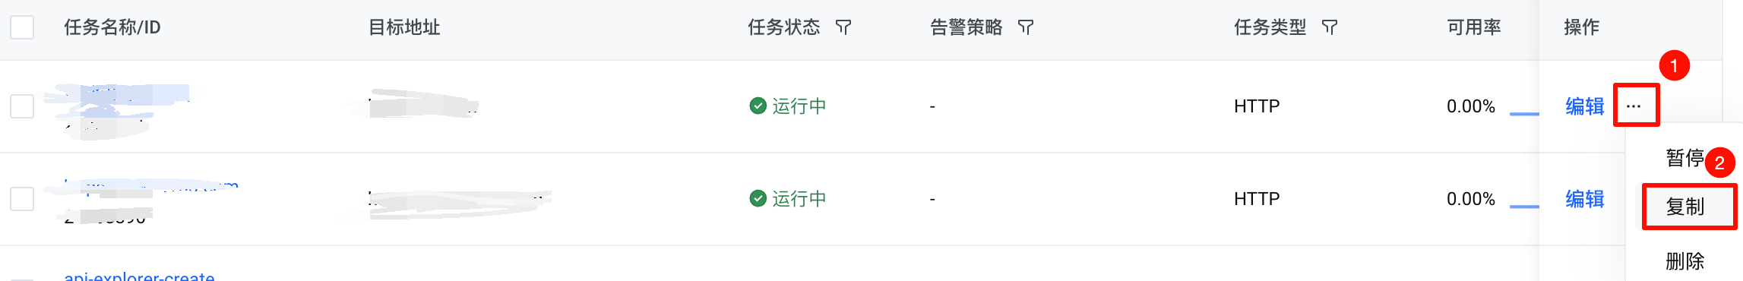This screenshot has width=1743, height=281.
Task: Click 编辑 link in the second row
Action: [1585, 199]
